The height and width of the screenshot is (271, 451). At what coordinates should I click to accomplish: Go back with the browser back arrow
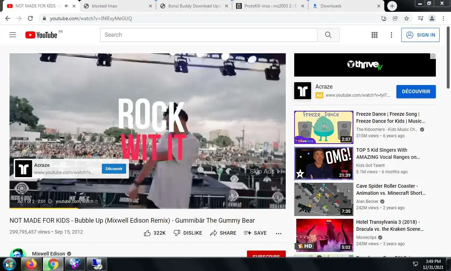coord(8,18)
